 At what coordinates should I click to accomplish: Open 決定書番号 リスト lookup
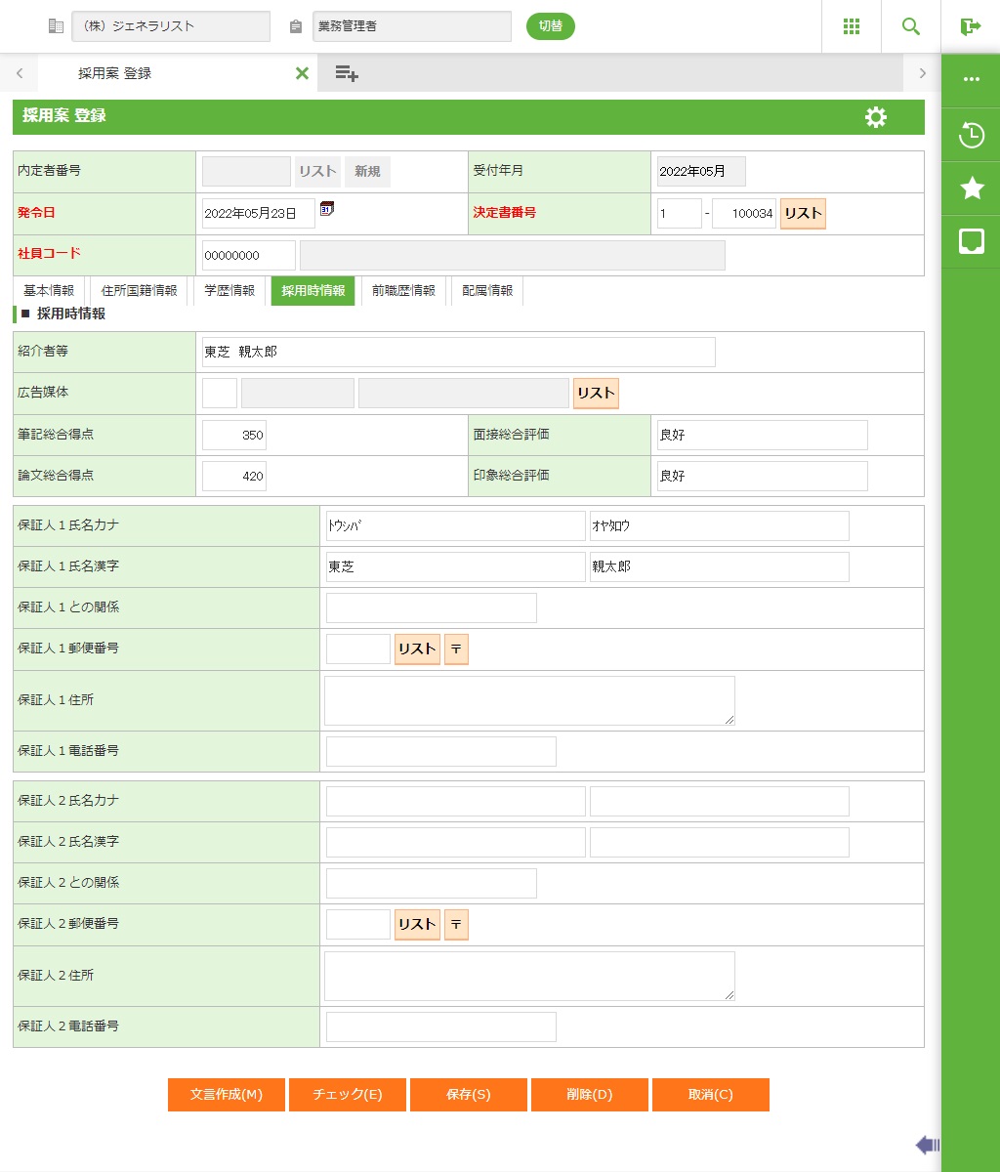click(x=803, y=214)
